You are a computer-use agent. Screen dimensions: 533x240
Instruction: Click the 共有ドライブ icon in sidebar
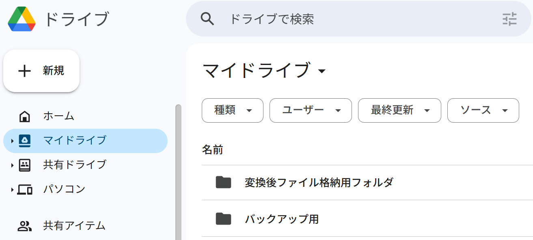point(25,165)
